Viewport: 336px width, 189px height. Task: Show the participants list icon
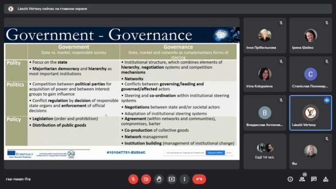302,179
